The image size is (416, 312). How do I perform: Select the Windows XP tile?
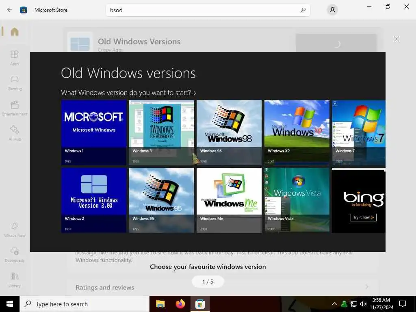(x=297, y=133)
